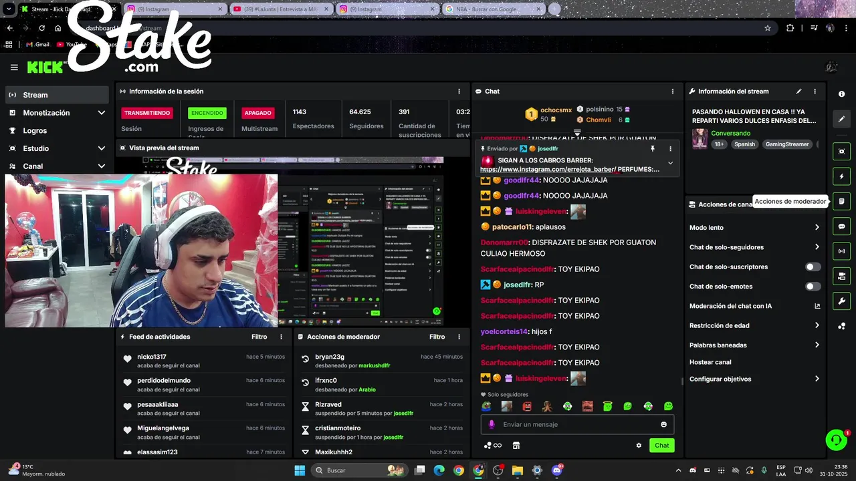Open the Información del stream options menu
The height and width of the screenshot is (481, 856).
pos(815,92)
